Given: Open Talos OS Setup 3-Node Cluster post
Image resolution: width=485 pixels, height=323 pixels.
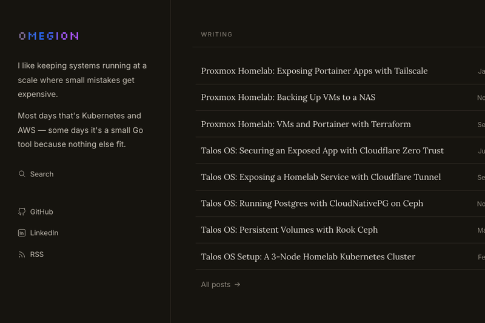Looking at the screenshot, I should click(x=308, y=256).
